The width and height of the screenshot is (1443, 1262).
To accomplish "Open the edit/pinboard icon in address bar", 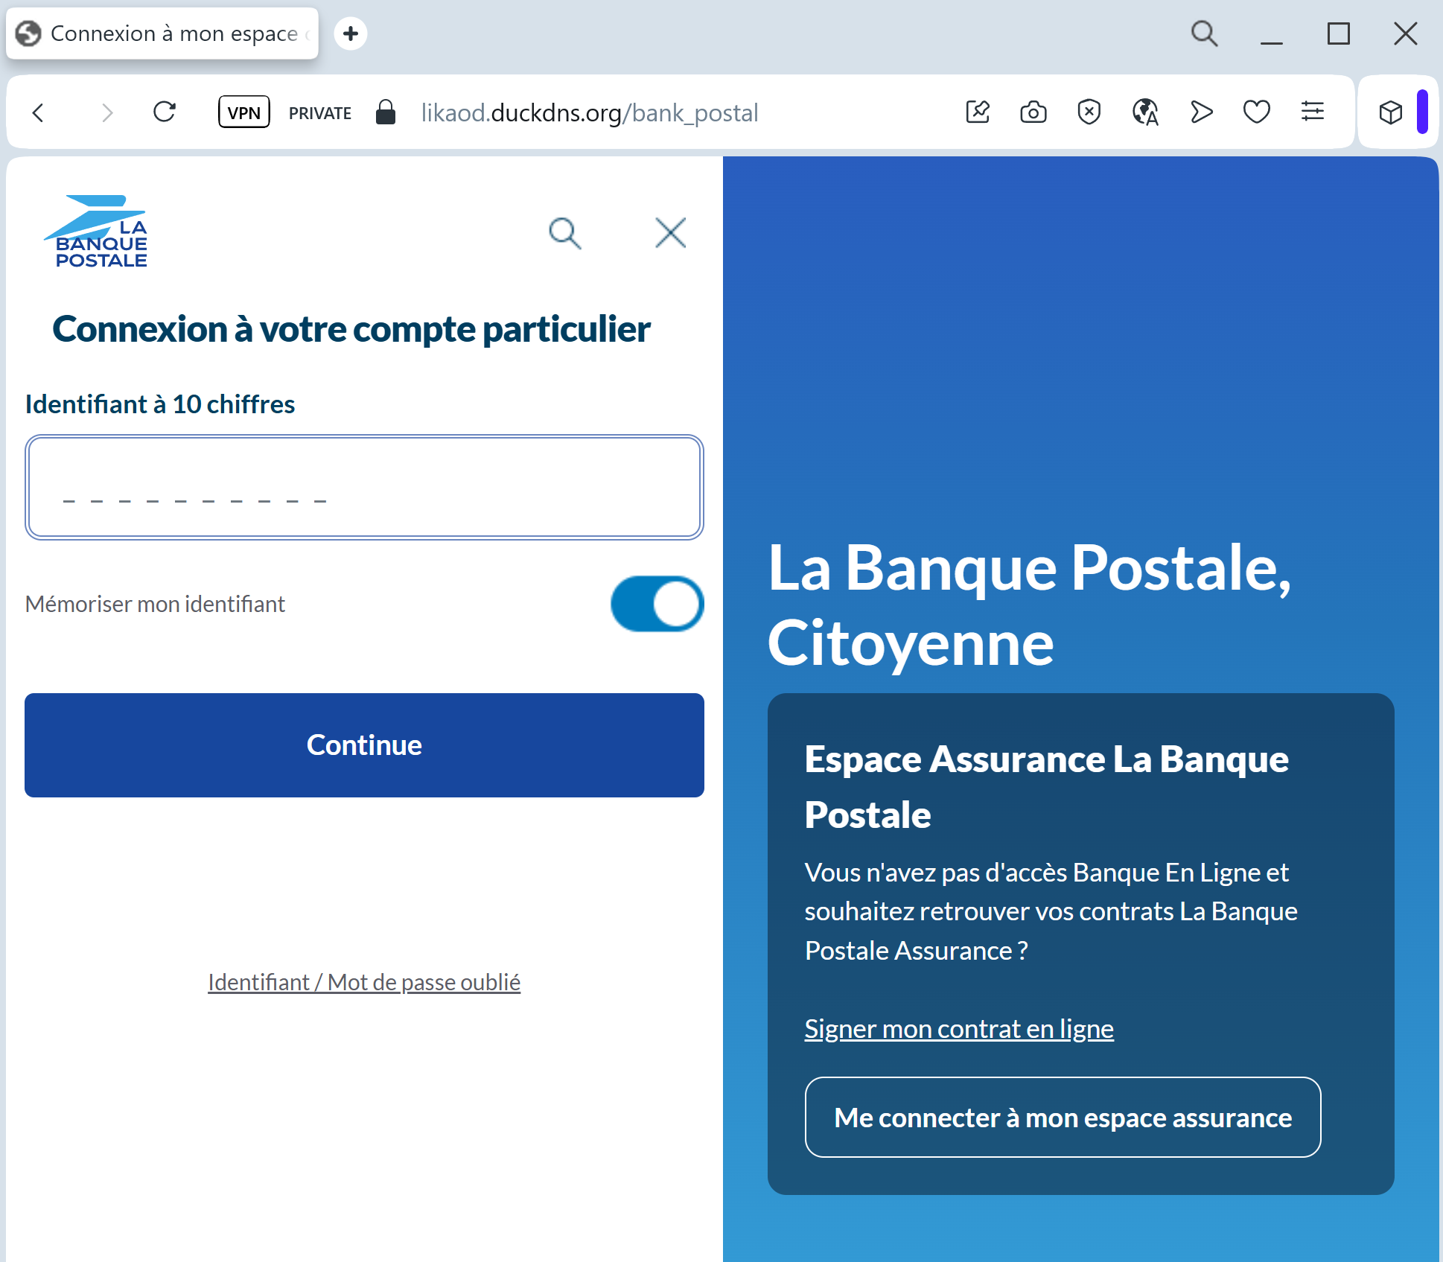I will (978, 112).
